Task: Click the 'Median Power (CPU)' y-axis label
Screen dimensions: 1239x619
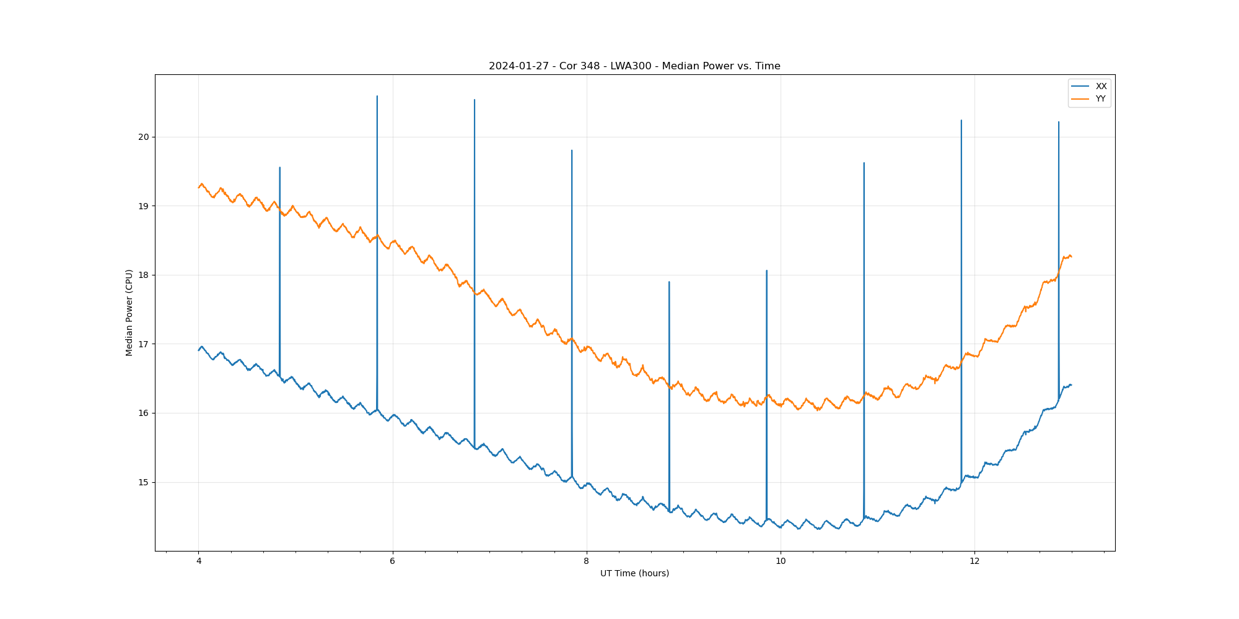Action: (129, 313)
